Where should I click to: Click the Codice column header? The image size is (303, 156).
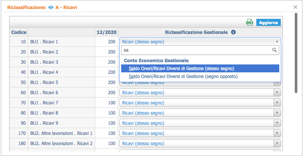pos(19,32)
